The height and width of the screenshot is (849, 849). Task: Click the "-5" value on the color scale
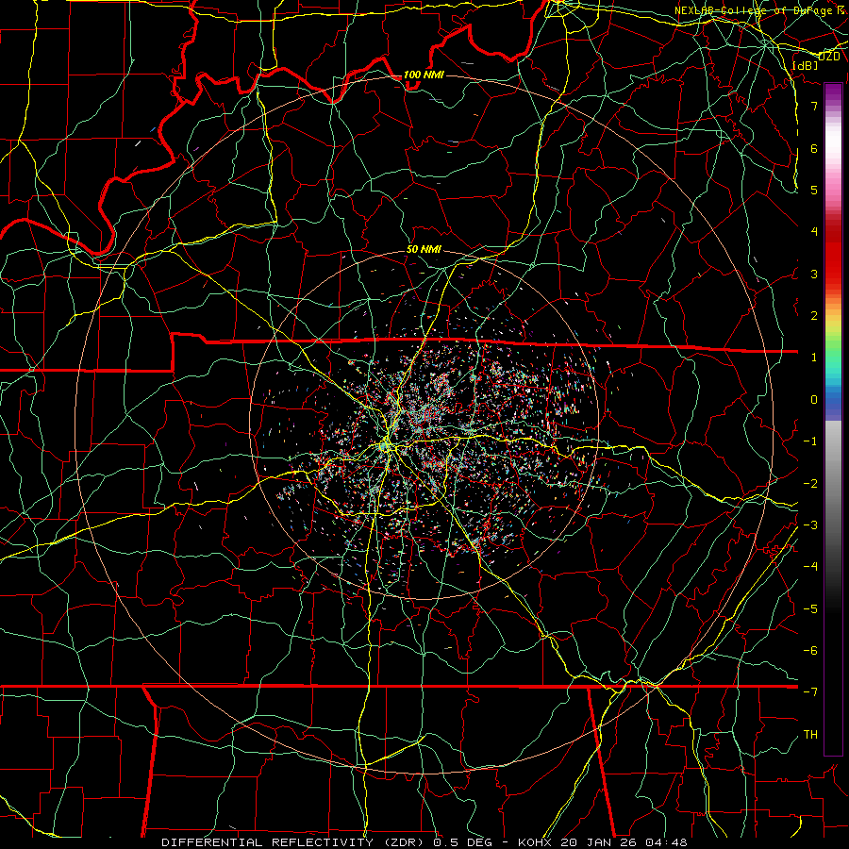[x=810, y=609]
